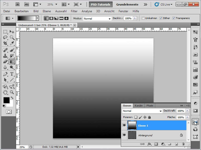Select the Lasso tool

[x=5, y=37]
